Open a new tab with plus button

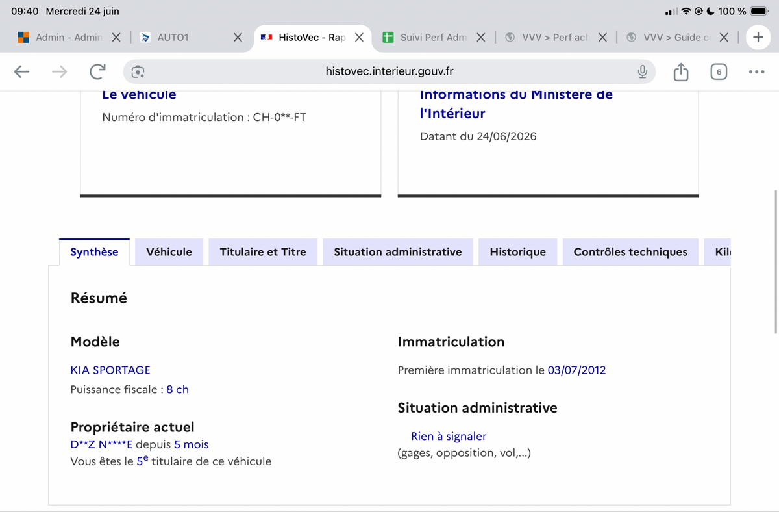point(758,37)
